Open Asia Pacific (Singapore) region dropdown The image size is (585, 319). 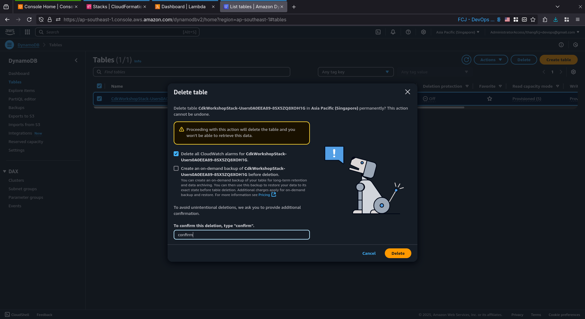point(458,32)
